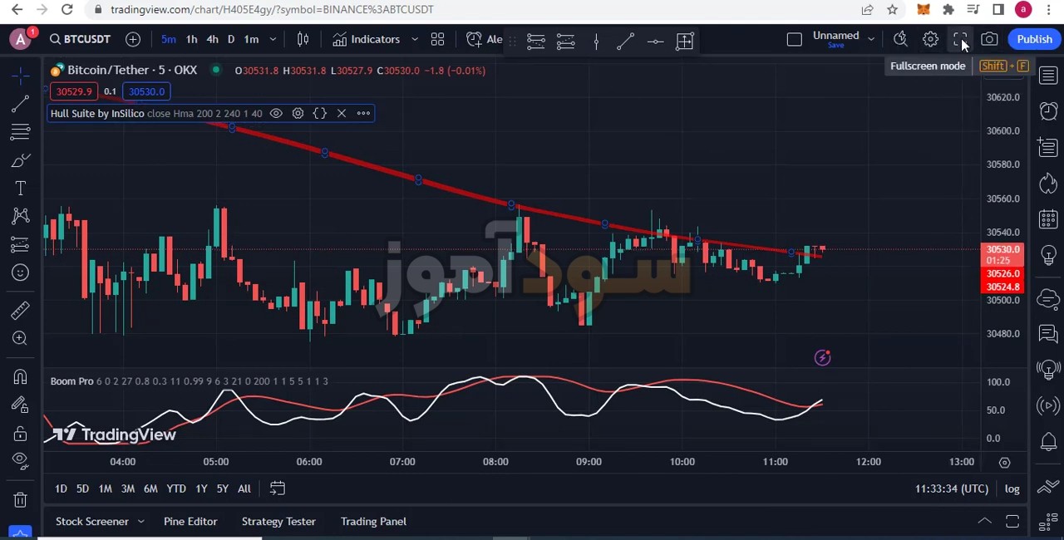
Task: Select the Text tool
Action: click(x=21, y=189)
